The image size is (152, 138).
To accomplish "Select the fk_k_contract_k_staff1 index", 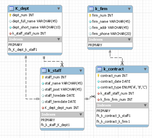I will click(x=113, y=116).
